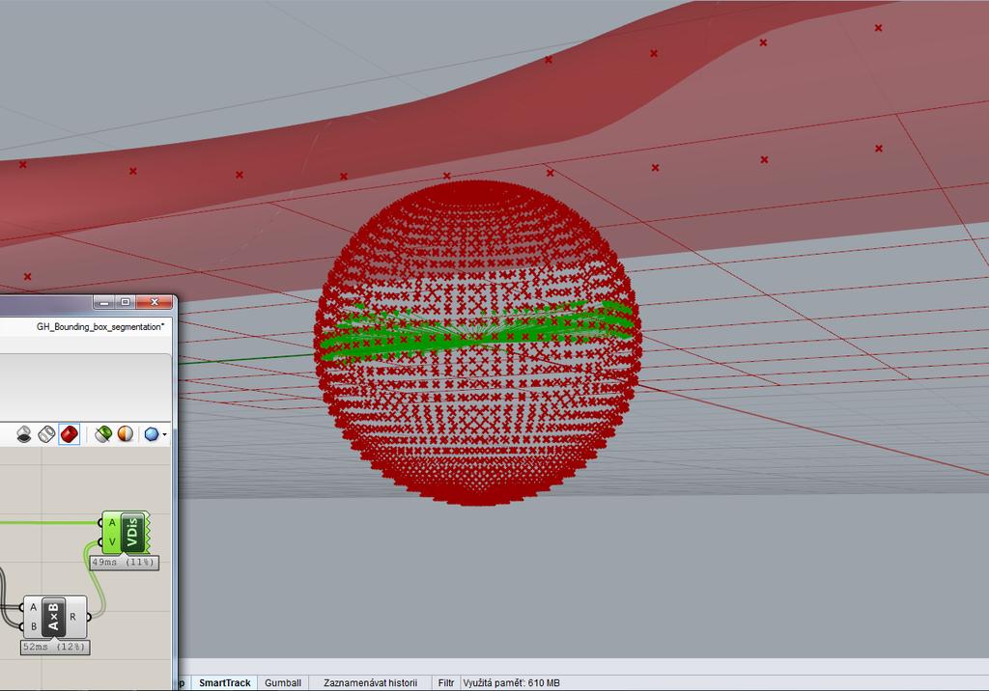Image resolution: width=989 pixels, height=691 pixels.
Task: Toggle Zaznamenávat historii in status bar
Action: [x=370, y=683]
